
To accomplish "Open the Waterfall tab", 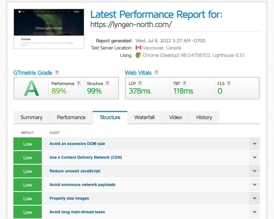I will [144, 117].
